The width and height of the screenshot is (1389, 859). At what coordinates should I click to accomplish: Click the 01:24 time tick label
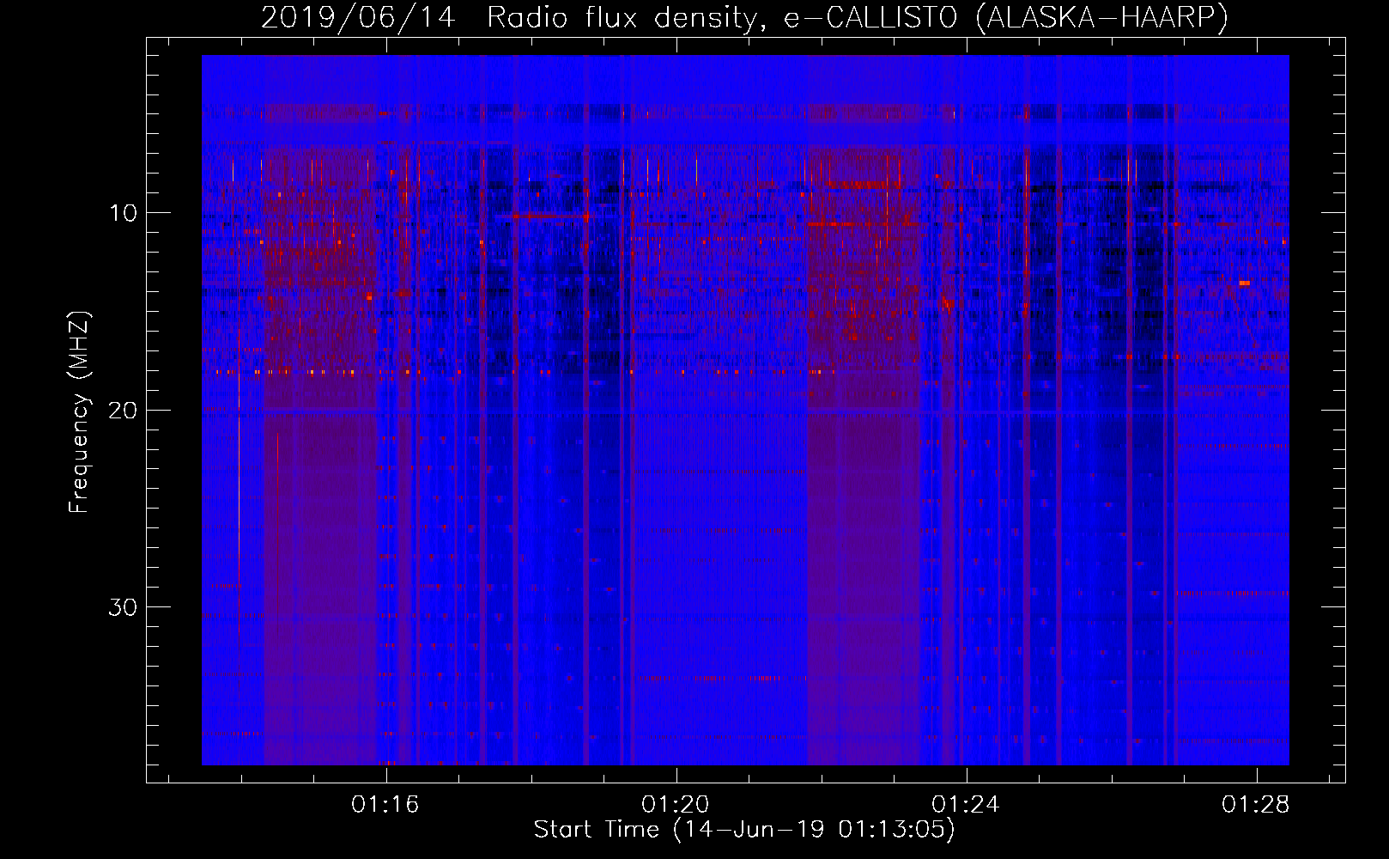click(x=966, y=805)
